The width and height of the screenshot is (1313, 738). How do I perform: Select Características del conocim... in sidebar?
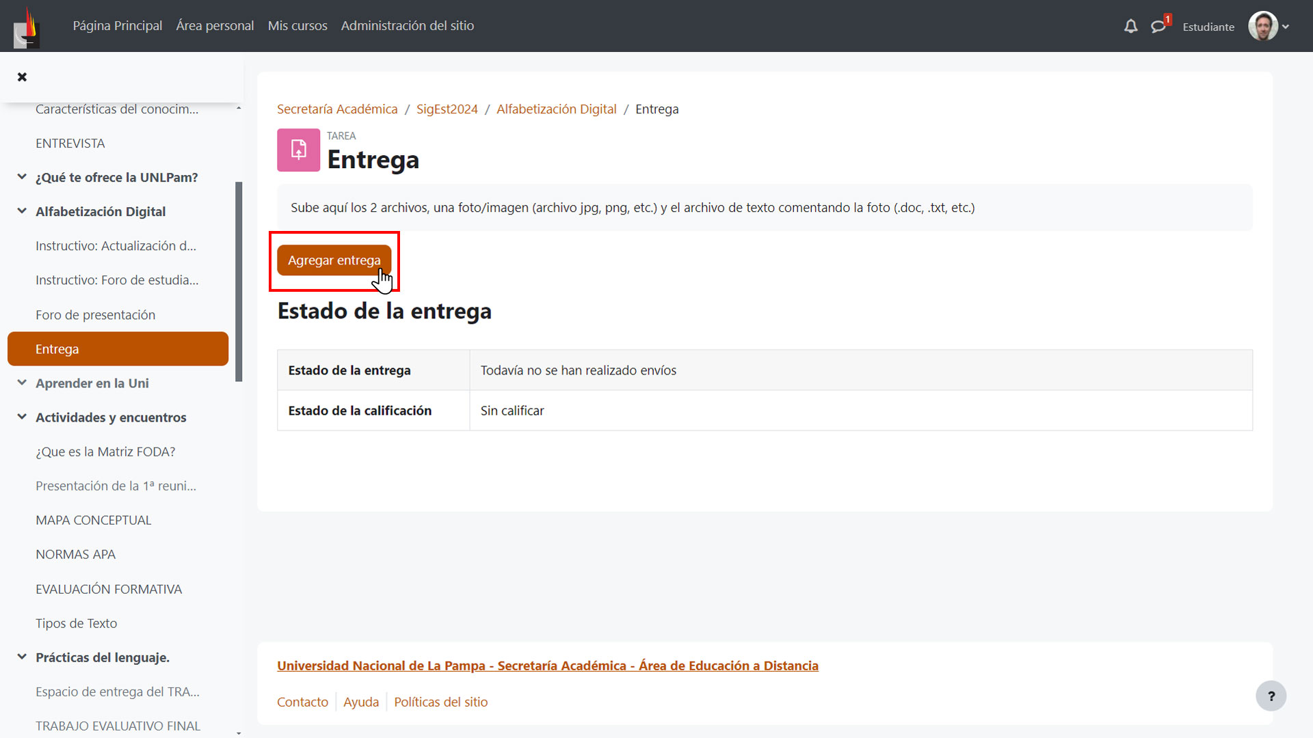(x=117, y=109)
